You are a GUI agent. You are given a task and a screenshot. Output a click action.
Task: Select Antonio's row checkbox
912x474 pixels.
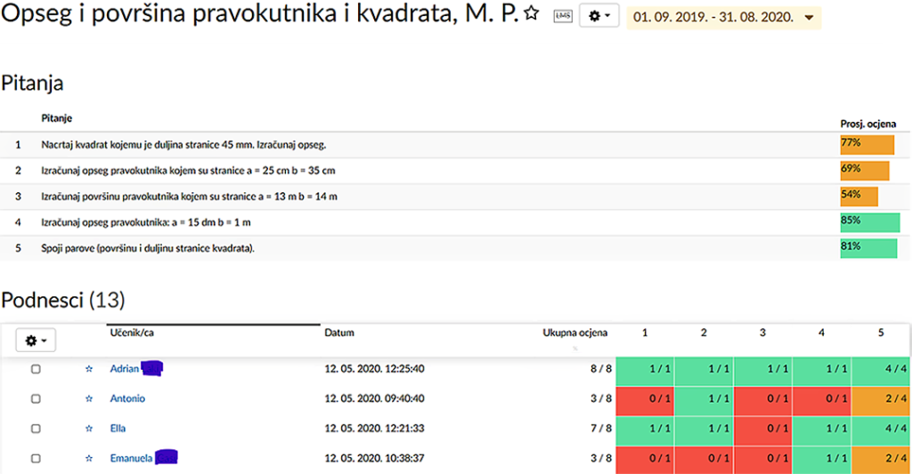pos(36,399)
